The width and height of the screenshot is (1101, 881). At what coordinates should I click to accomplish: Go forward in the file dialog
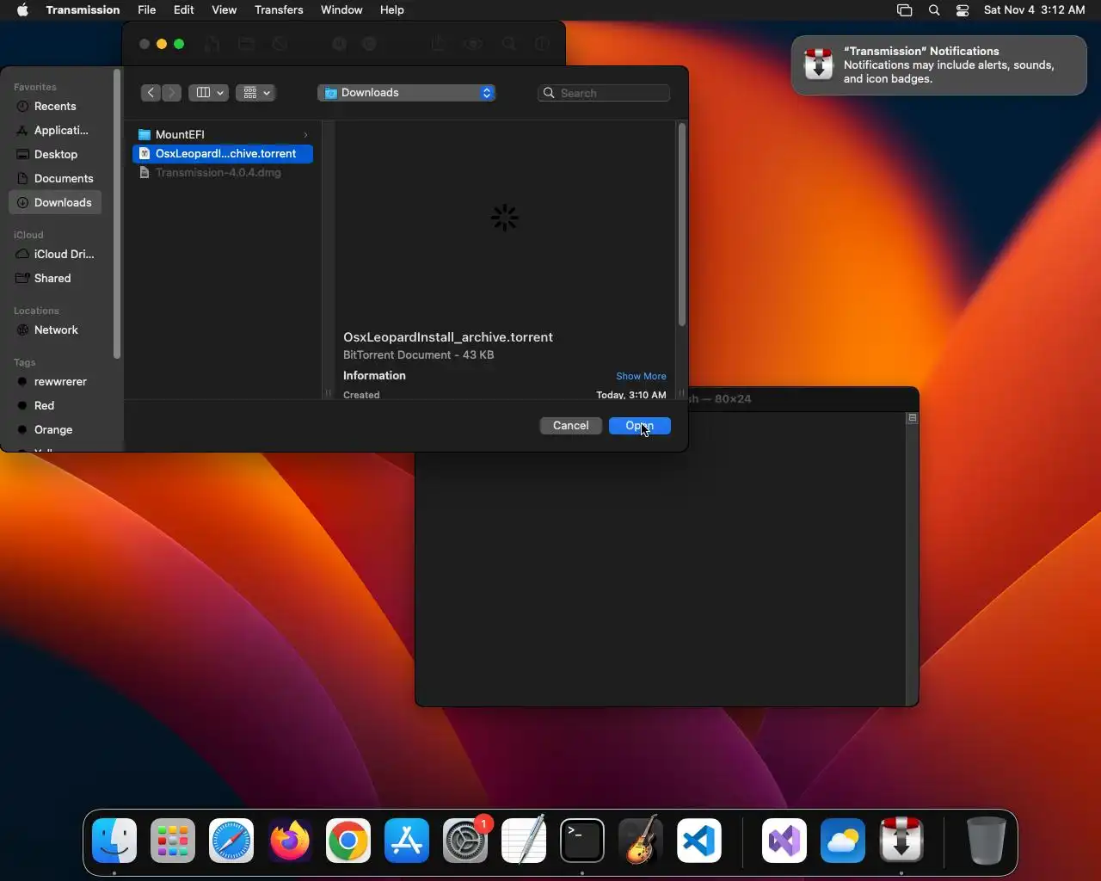coord(172,93)
